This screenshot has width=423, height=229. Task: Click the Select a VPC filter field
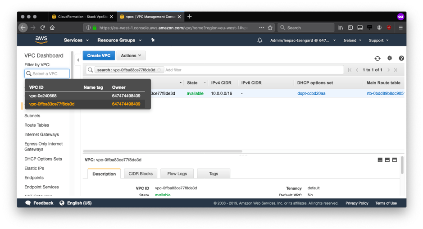pyautogui.click(x=47, y=74)
